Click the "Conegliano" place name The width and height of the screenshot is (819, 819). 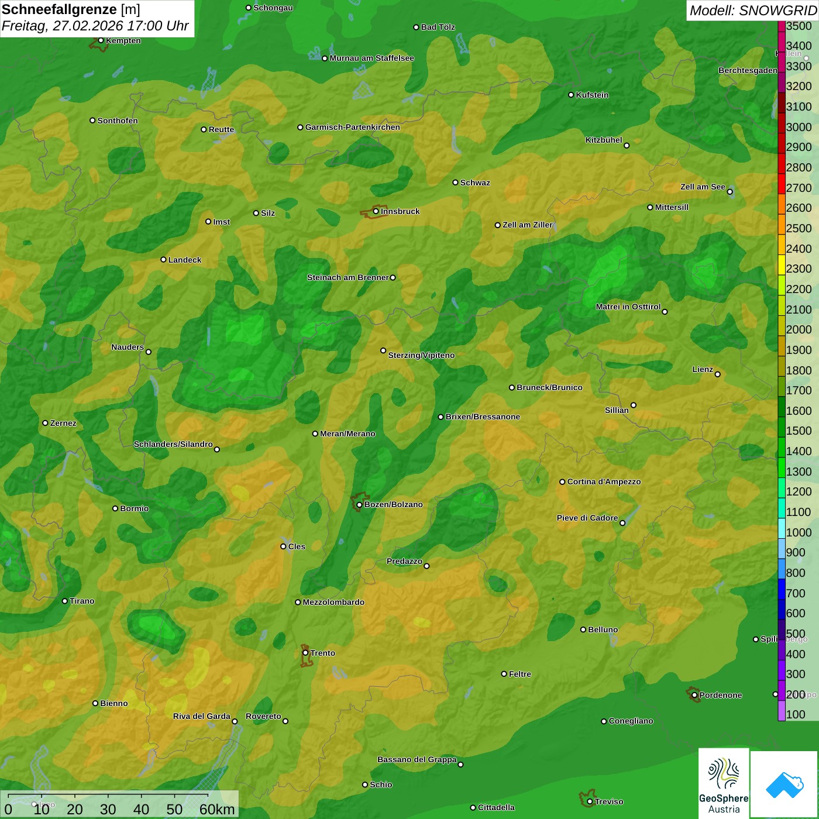click(x=631, y=721)
